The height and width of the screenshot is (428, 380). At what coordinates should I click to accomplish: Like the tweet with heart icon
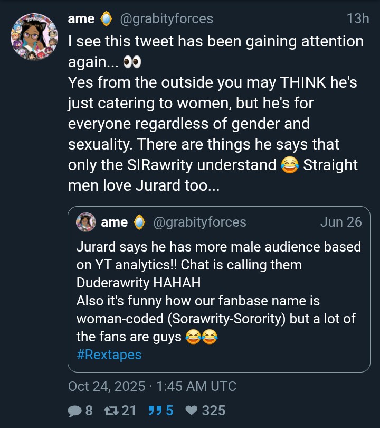[x=192, y=411]
